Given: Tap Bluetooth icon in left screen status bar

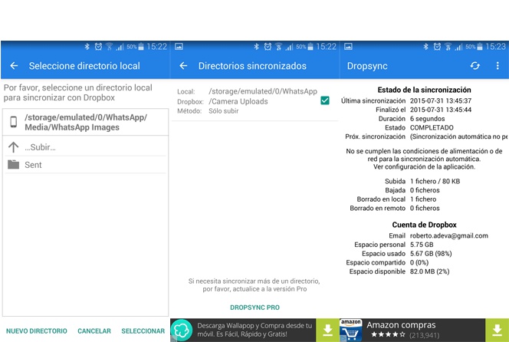Looking at the screenshot, I should point(87,47).
